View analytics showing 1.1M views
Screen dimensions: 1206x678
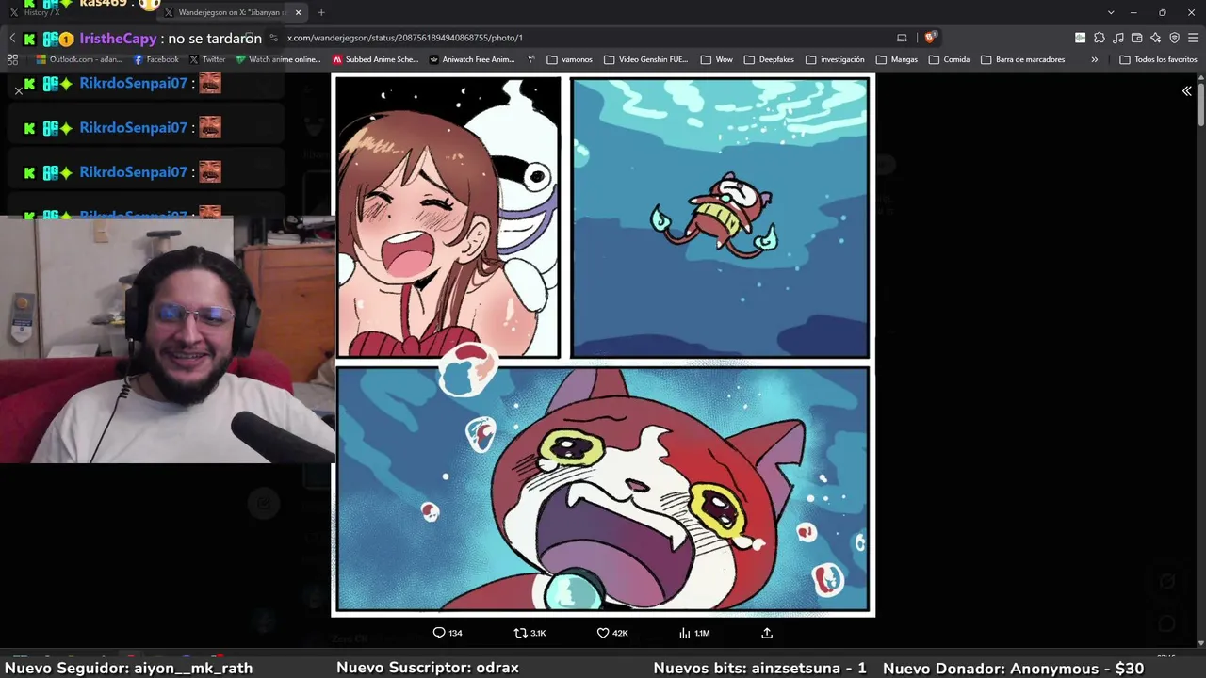[694, 633]
